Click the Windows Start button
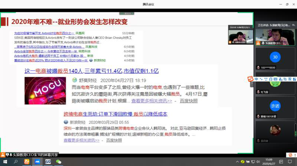The height and width of the screenshot is (166, 297). click(5, 162)
